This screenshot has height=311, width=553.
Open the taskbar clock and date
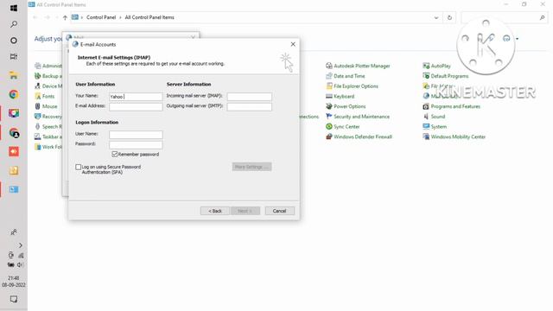[x=14, y=282]
